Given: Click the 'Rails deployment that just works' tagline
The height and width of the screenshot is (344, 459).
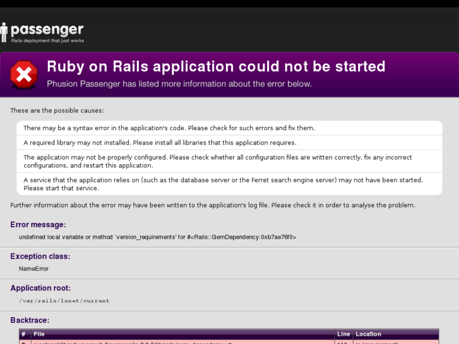Looking at the screenshot, I should click(47, 40).
